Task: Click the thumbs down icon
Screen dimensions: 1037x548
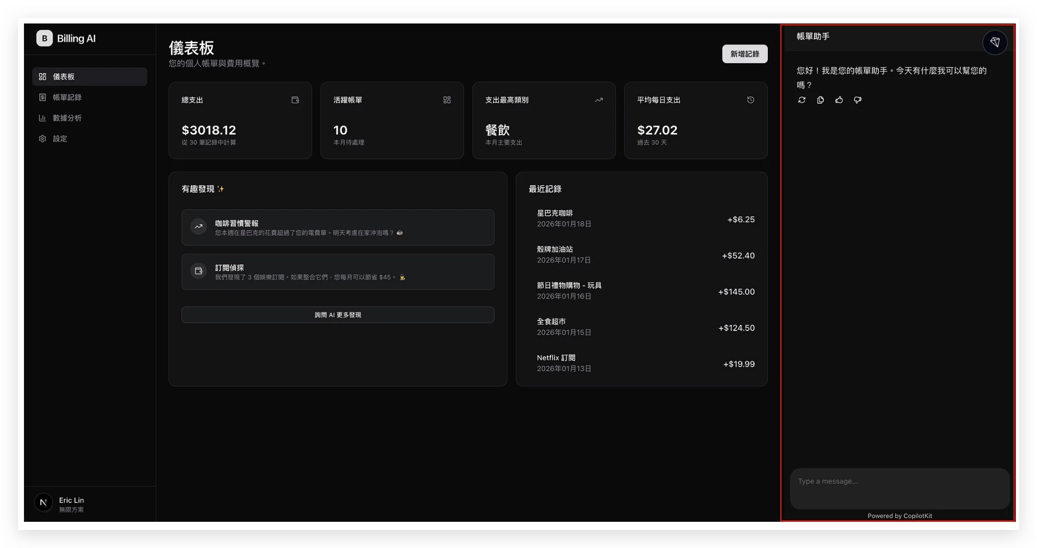Action: 857,100
